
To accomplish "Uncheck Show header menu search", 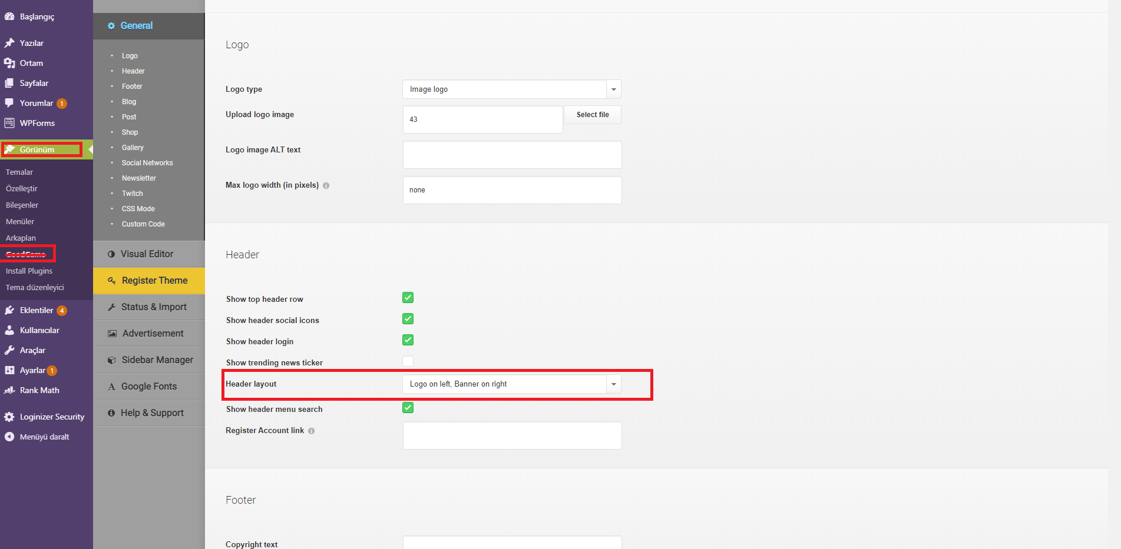I will (x=408, y=408).
